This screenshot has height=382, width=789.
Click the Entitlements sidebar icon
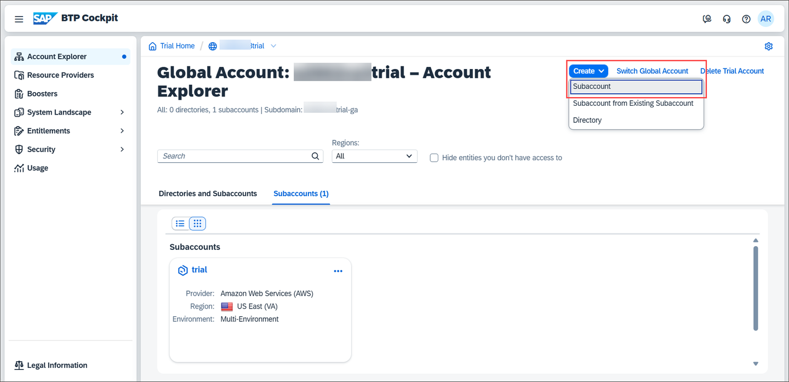[19, 131]
